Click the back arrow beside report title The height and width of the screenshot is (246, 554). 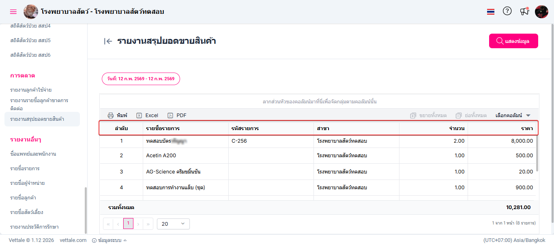click(x=108, y=41)
